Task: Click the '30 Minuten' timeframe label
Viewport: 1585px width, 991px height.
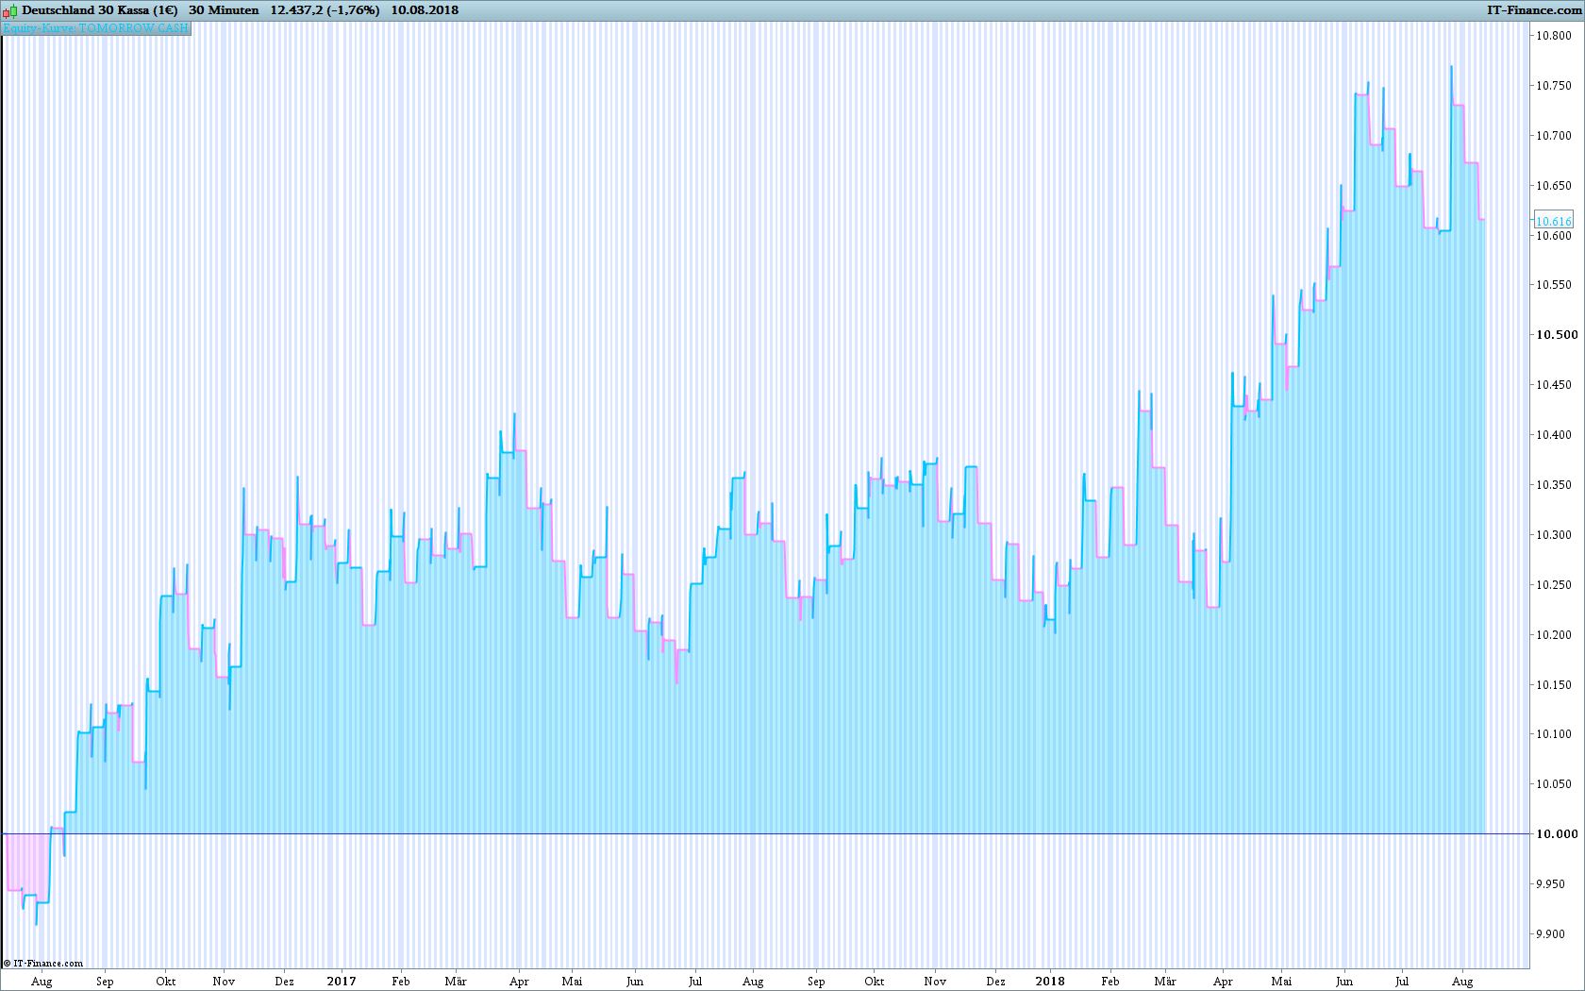Action: (x=224, y=10)
